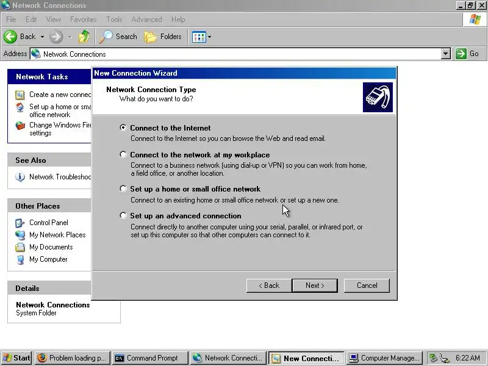
Task: Click the Set up home network icon
Action: click(x=20, y=107)
